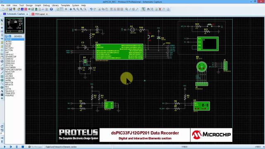Stop the simulation
This screenshot has width=265, height=149.
point(23,147)
